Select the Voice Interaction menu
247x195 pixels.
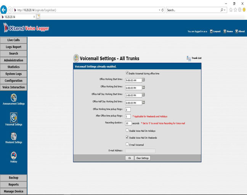(x=14, y=87)
